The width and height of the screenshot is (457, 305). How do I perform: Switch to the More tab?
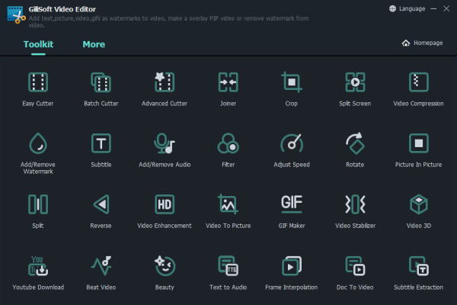[94, 44]
